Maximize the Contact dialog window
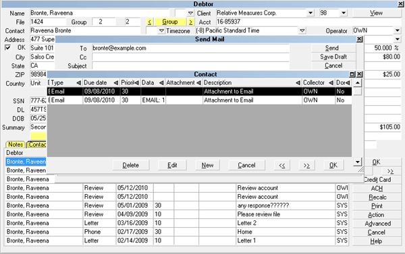This screenshot has height=254, width=405. (352, 74)
